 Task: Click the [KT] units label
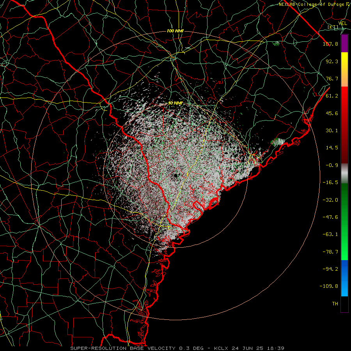[x=333, y=27]
